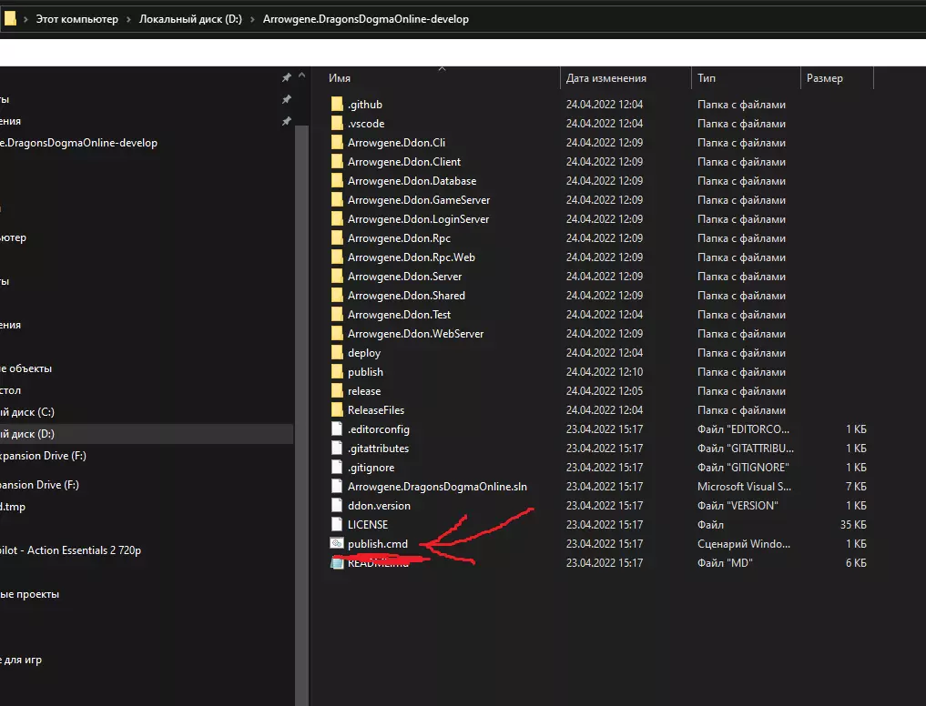Sort files by the Имя column header
Image resolution: width=926 pixels, height=706 pixels.
(x=340, y=79)
